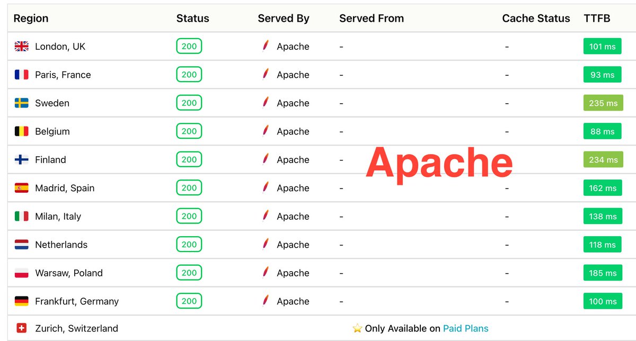Click the 101 ms TTFB value
Image resolution: width=636 pixels, height=341 pixels.
coord(603,47)
